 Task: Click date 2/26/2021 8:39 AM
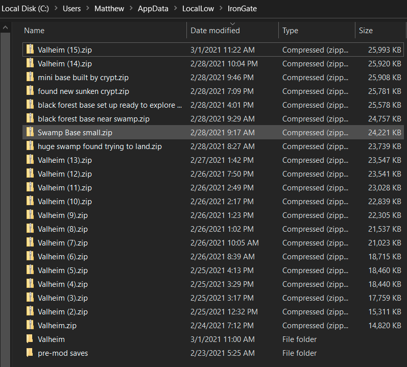pos(223,257)
